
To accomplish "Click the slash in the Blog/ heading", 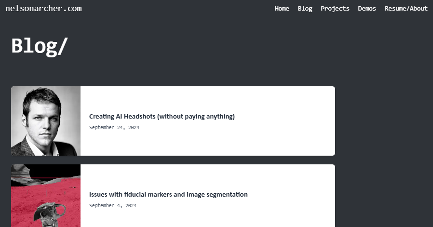I will coord(63,46).
